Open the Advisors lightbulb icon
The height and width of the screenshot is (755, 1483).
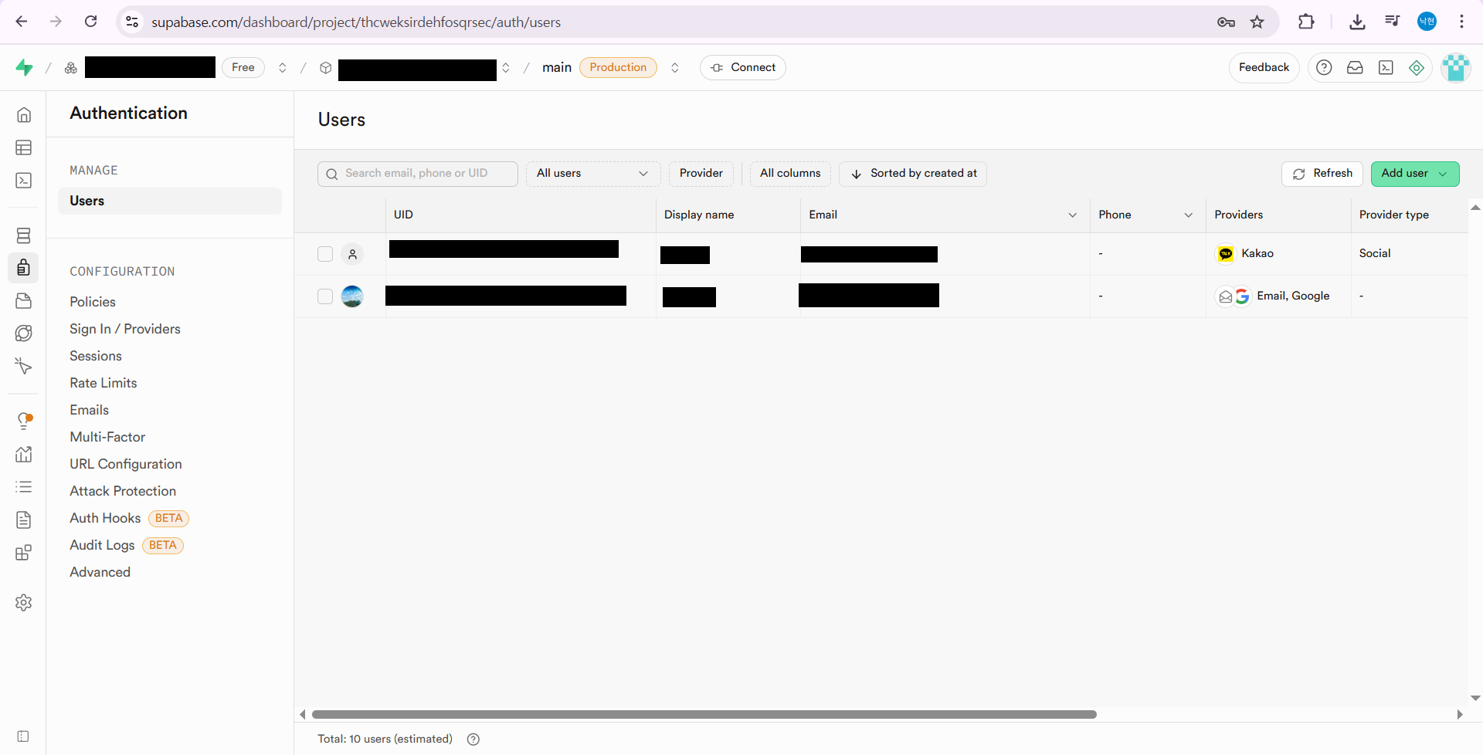click(24, 421)
